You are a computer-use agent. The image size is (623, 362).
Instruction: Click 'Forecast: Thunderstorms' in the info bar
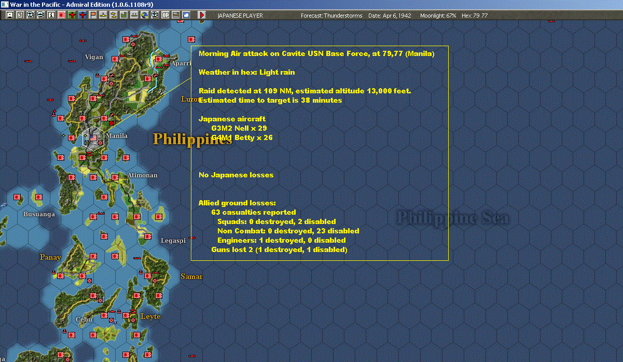(x=331, y=16)
